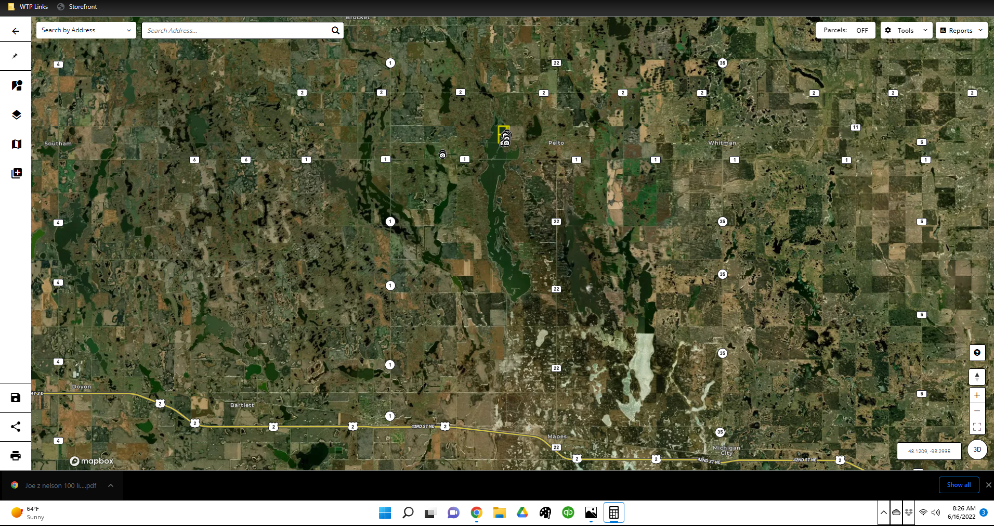
Task: Switch map to 3D view
Action: click(977, 450)
